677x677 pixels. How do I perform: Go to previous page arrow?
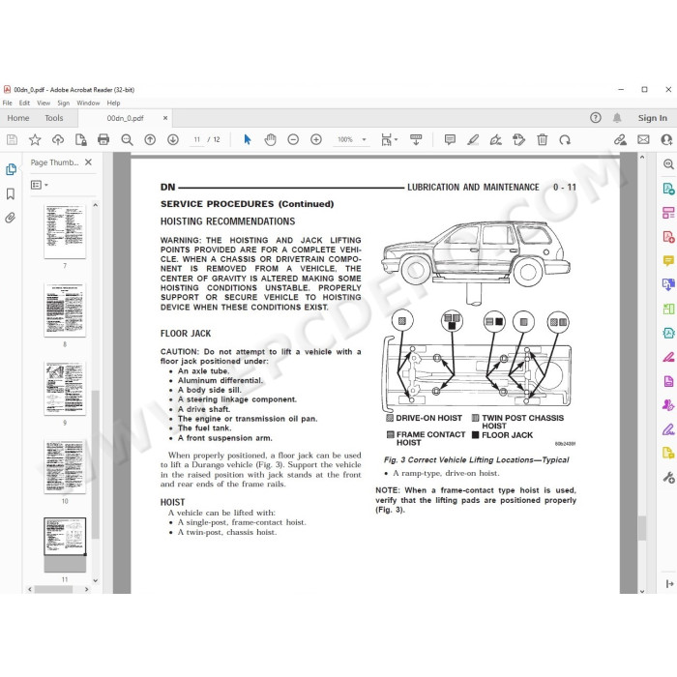150,139
